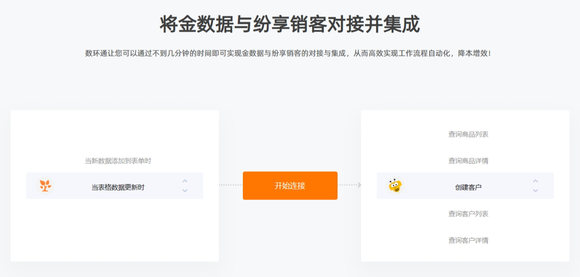Click the dotted connector line left of 开始连接

tap(231, 185)
